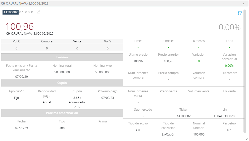Click the 3 meses period label

pos(168,41)
